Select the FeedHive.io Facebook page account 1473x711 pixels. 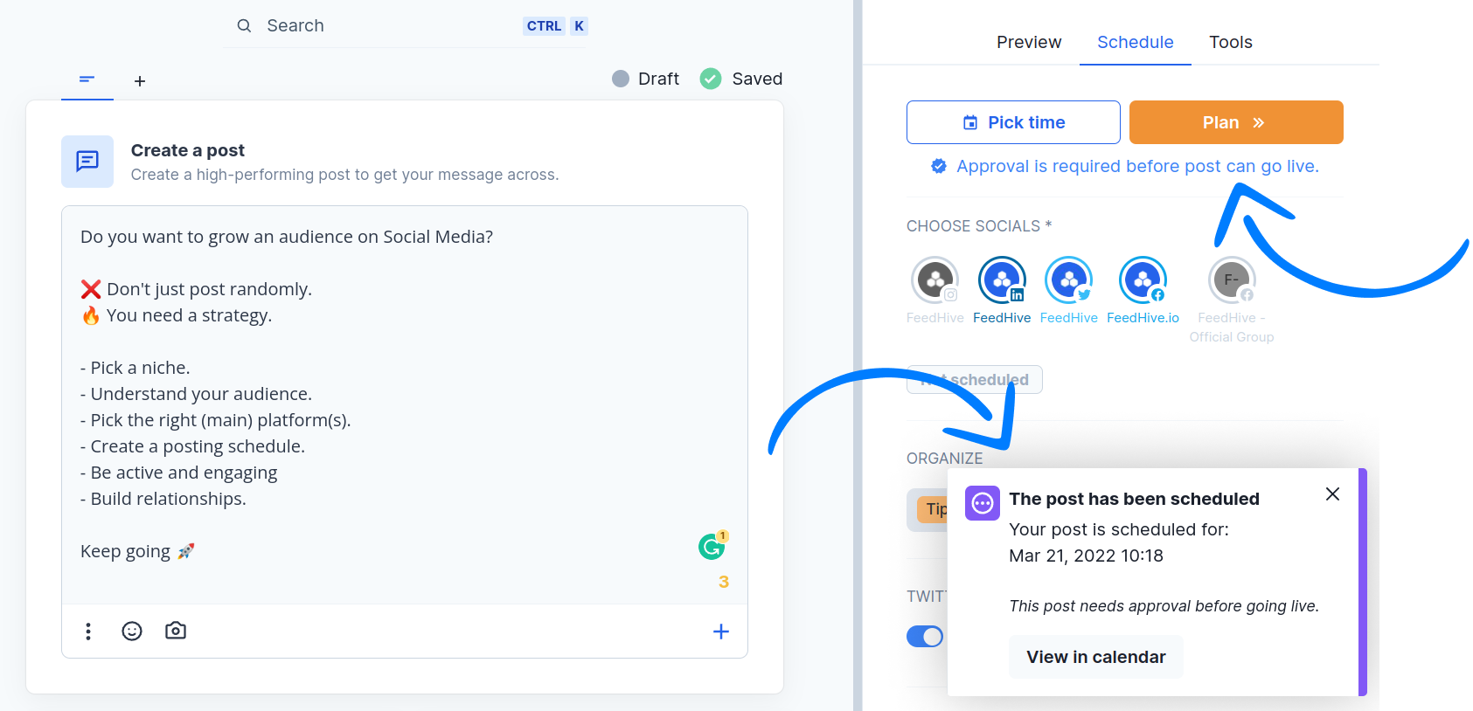tap(1143, 281)
